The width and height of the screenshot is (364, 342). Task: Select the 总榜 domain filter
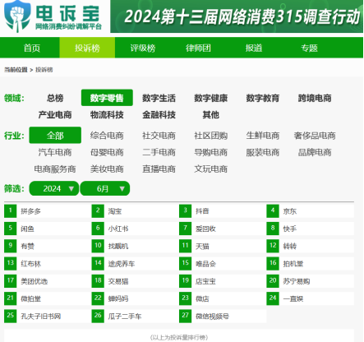(x=55, y=98)
